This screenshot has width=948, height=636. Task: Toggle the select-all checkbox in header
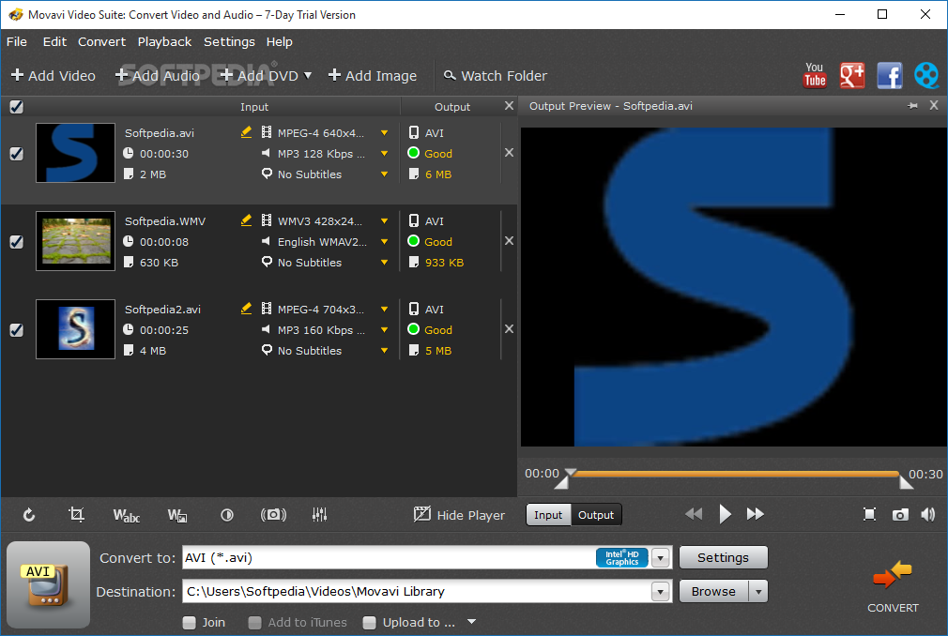[x=16, y=107]
